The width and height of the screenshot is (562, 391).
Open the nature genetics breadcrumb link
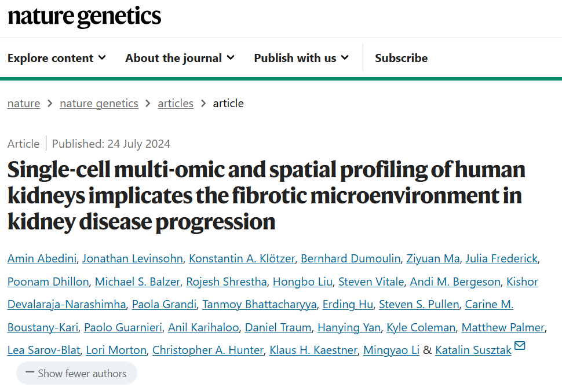(x=99, y=104)
